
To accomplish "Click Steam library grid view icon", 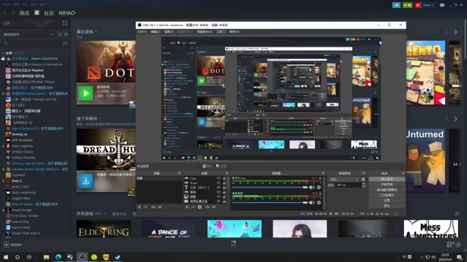I will point(65,23).
